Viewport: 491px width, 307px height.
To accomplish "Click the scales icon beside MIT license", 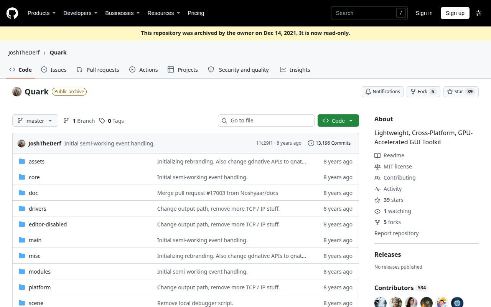I will tap(377, 167).
